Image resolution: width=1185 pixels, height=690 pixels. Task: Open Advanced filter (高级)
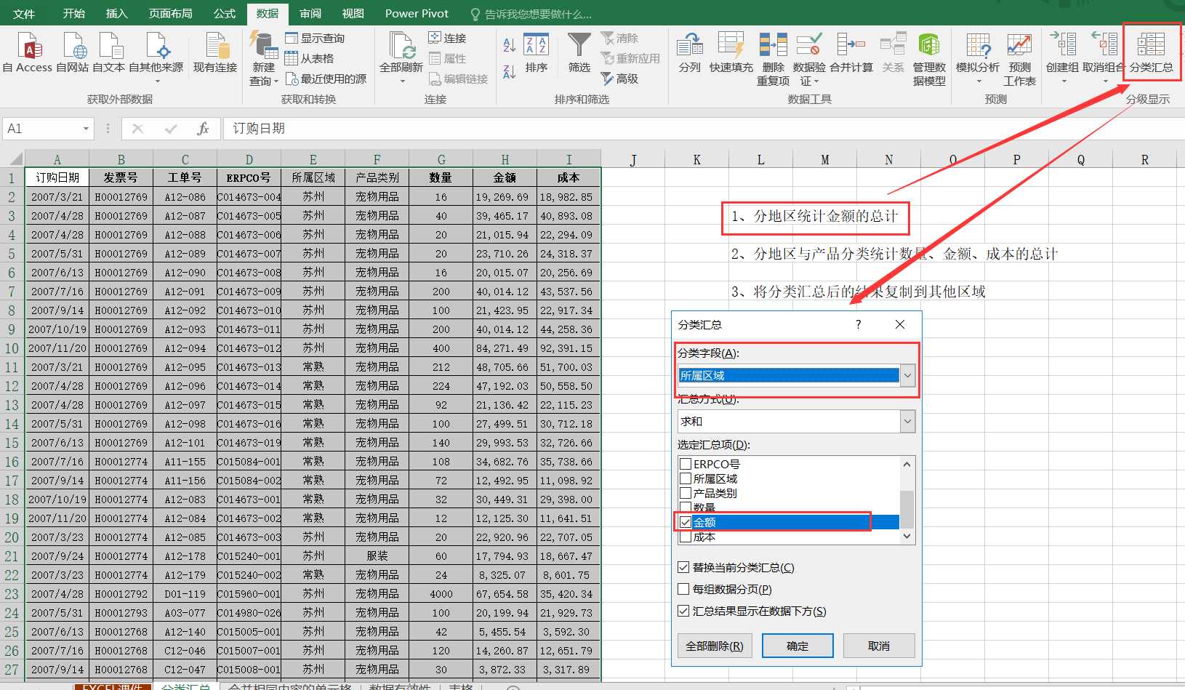[620, 79]
